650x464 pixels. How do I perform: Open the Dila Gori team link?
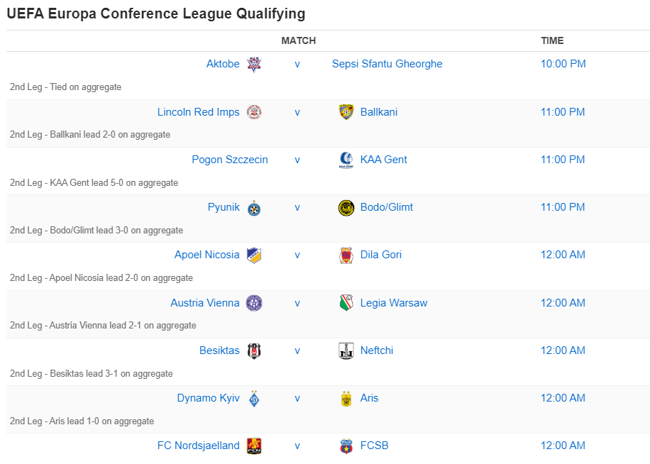pos(381,255)
